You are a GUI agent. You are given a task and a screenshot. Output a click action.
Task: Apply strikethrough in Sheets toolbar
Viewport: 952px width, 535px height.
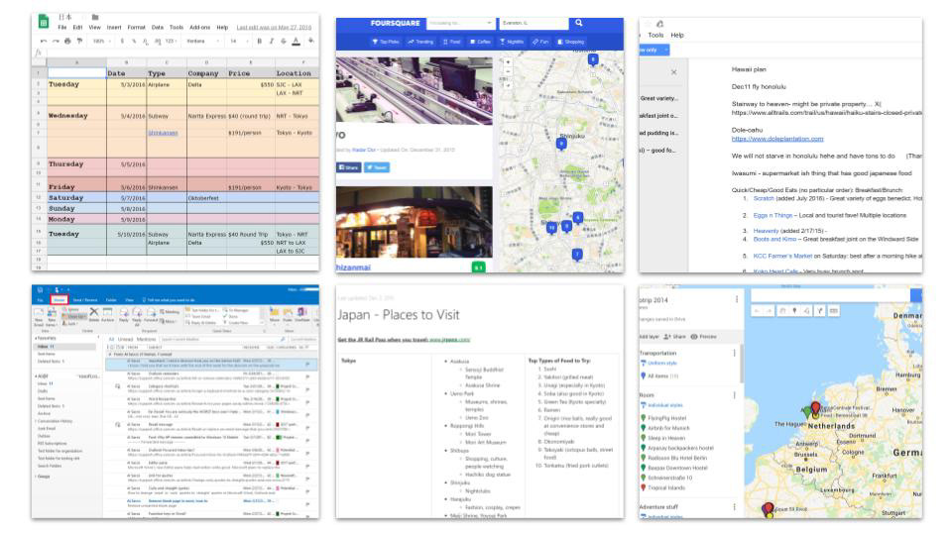pos(283,42)
